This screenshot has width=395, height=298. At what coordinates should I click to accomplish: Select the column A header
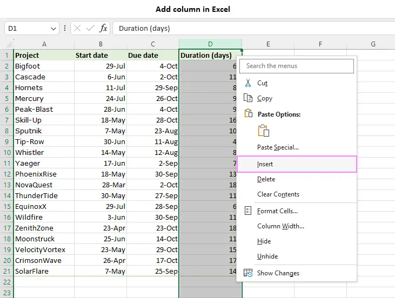click(44, 44)
